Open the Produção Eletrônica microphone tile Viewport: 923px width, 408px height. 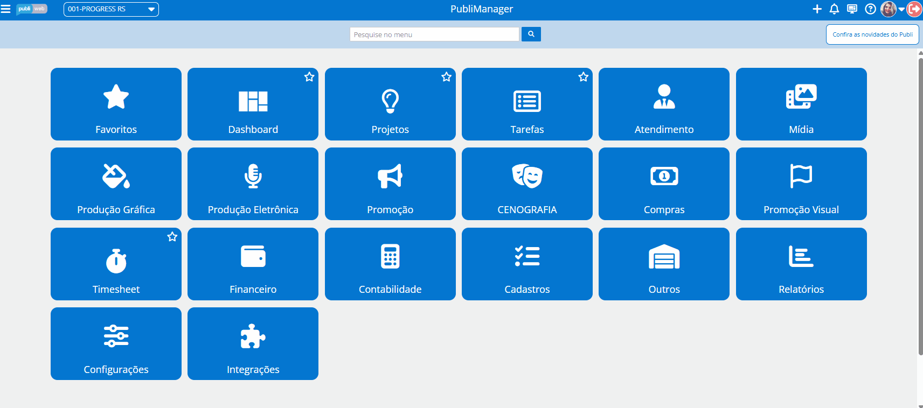coord(253,184)
